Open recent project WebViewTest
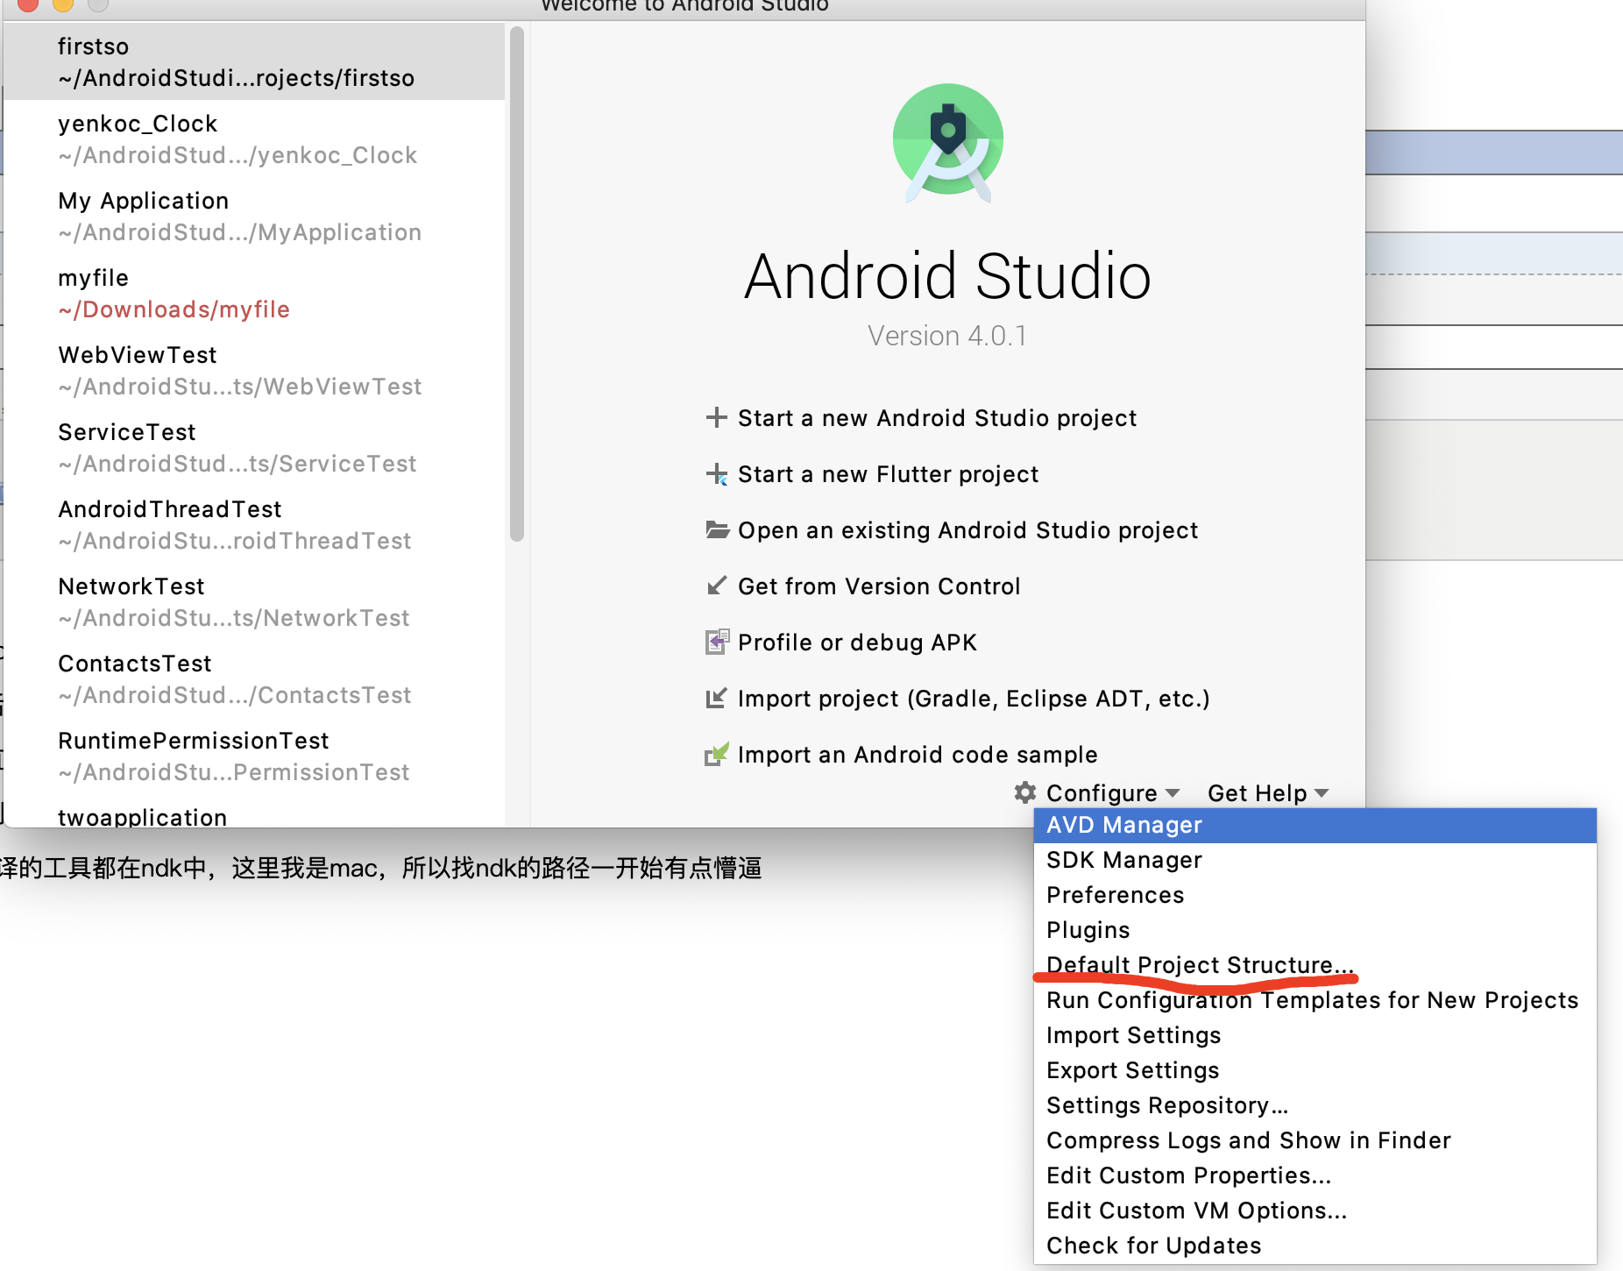1623x1271 pixels. coord(254,370)
